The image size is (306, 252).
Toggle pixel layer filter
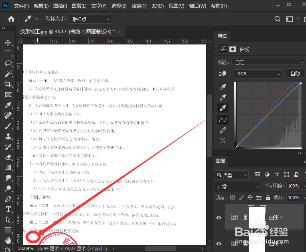click(257, 174)
